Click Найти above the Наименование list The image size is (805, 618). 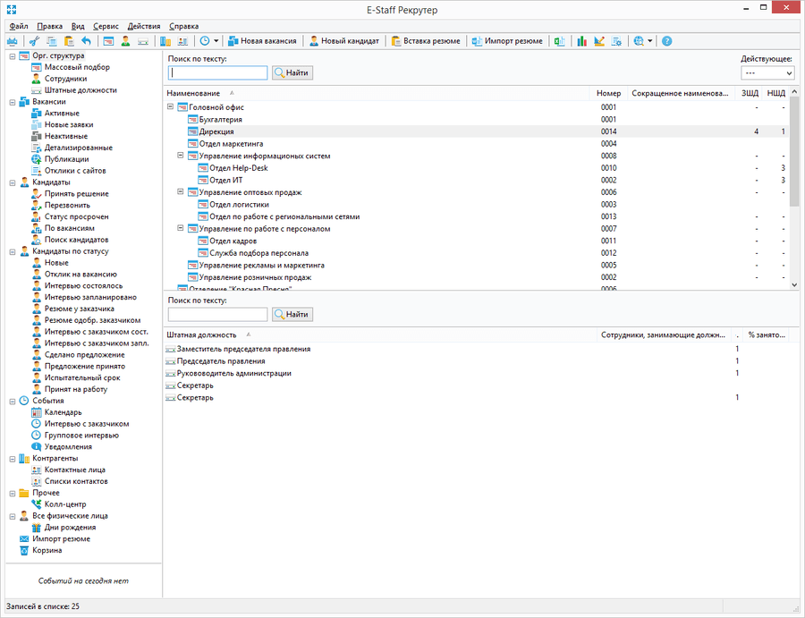(292, 72)
